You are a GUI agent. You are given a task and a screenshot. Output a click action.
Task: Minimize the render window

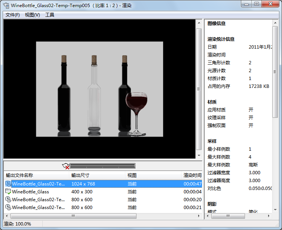click(246, 4)
